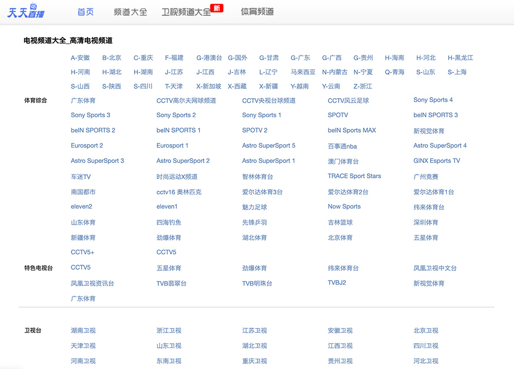This screenshot has height=369, width=514.
Task: Select the 马来西亚 region link
Action: pos(303,72)
